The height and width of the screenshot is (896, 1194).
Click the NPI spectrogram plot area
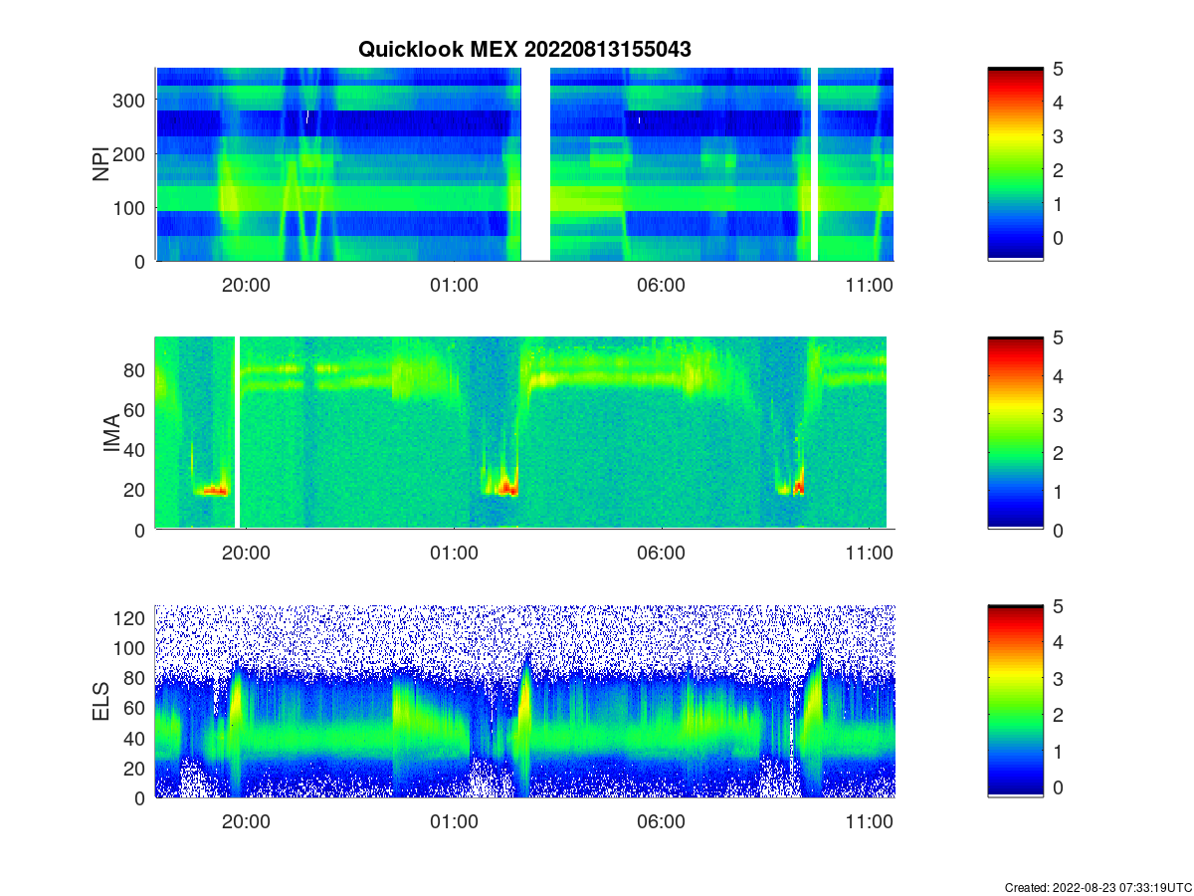pos(524,164)
